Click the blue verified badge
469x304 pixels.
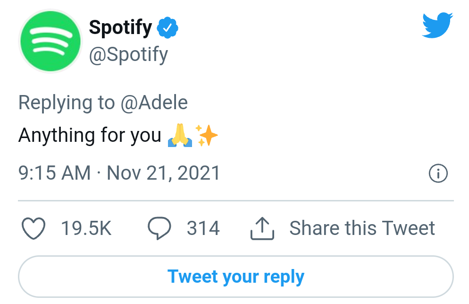[x=167, y=28]
